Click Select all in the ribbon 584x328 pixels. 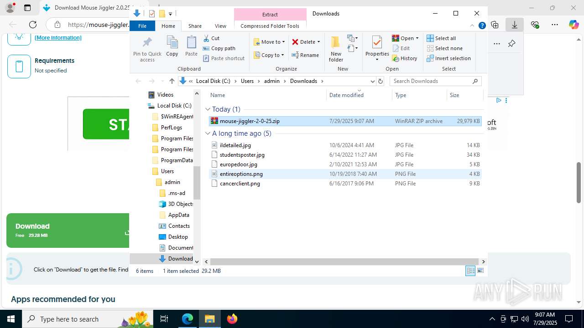[x=441, y=38]
